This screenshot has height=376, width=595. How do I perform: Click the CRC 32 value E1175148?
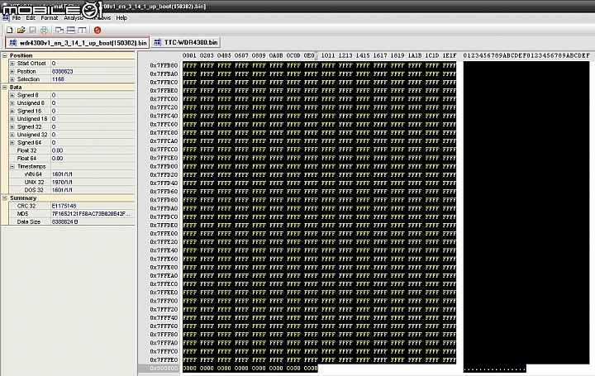(x=64, y=206)
